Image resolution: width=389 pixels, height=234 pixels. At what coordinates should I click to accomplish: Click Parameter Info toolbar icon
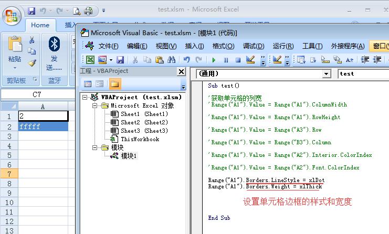point(338,60)
